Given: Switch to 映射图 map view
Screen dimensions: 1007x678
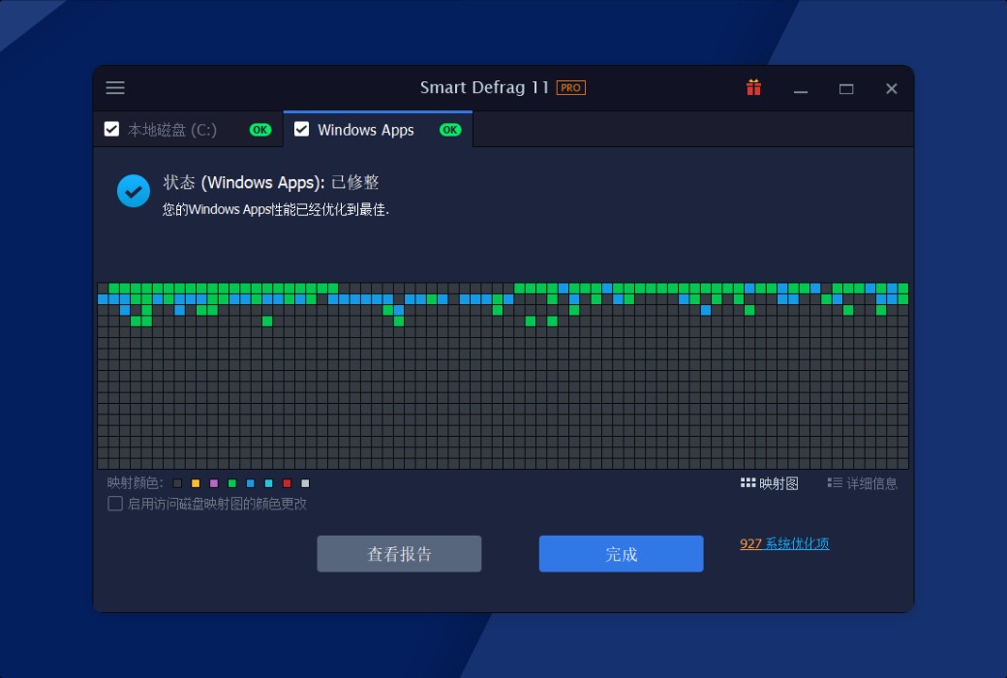Looking at the screenshot, I should 770,483.
